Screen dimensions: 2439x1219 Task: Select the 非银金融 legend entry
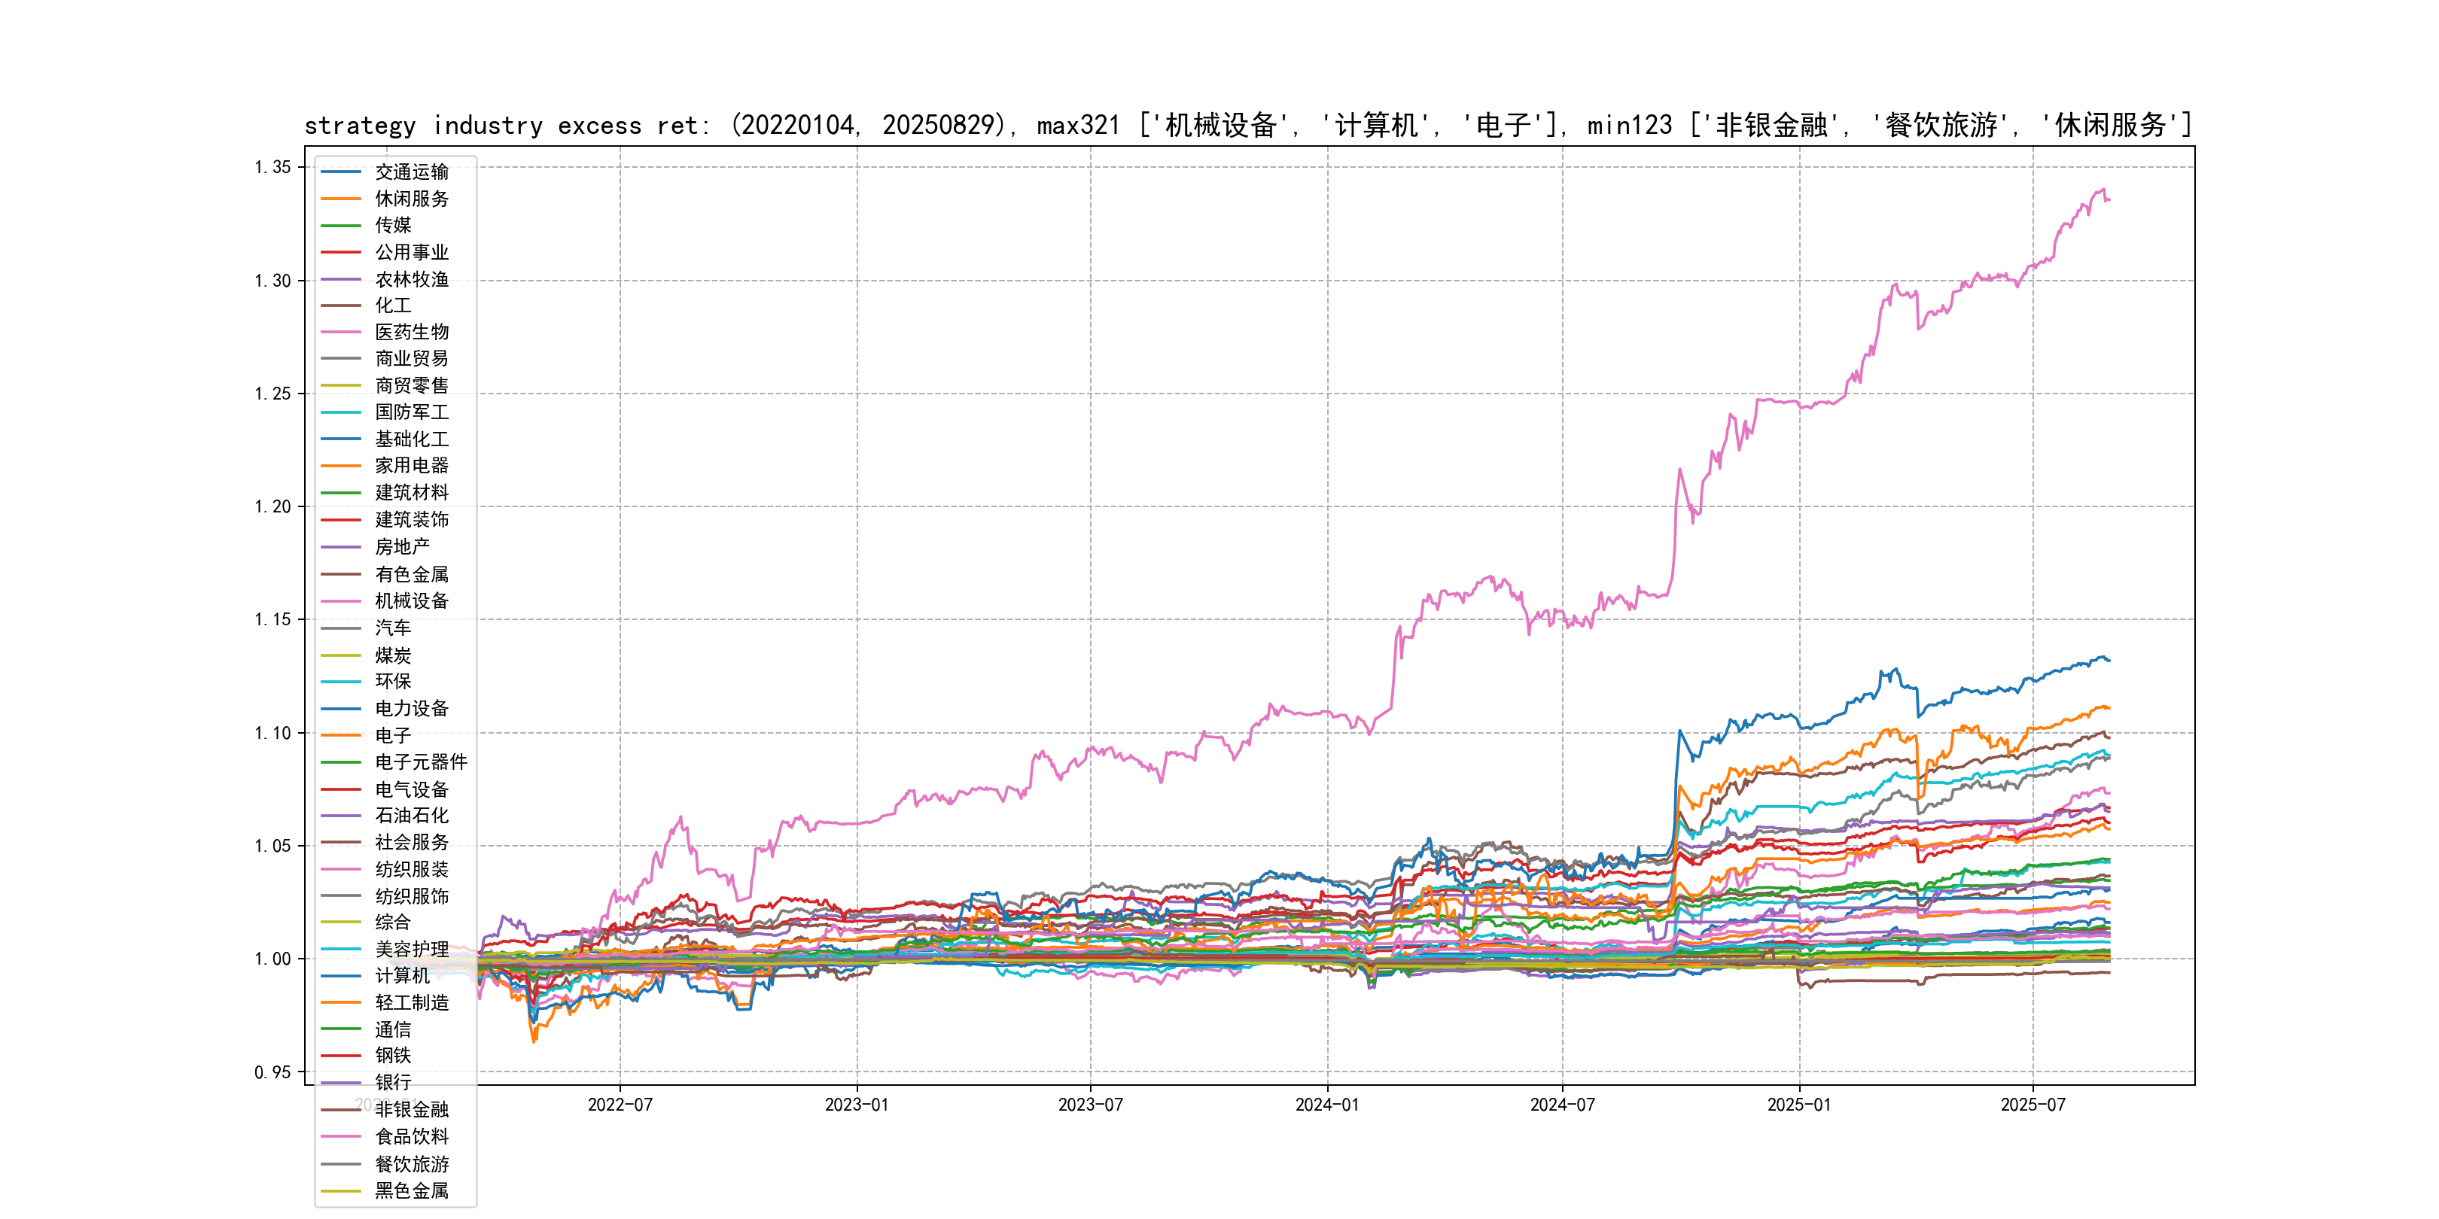coord(411,1109)
